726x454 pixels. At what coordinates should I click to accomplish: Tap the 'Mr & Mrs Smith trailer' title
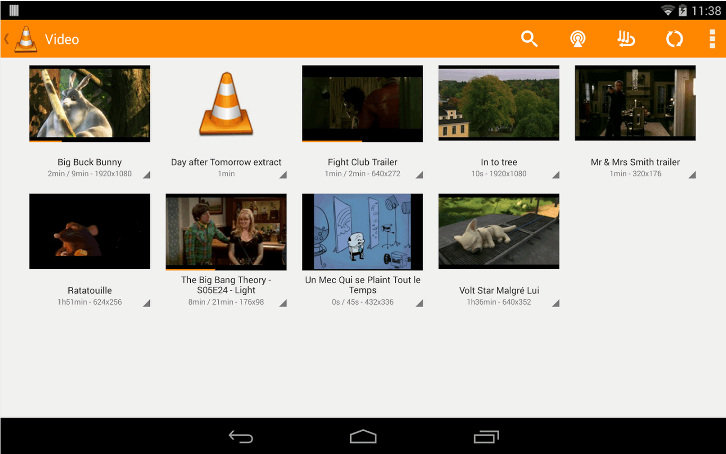click(x=635, y=162)
